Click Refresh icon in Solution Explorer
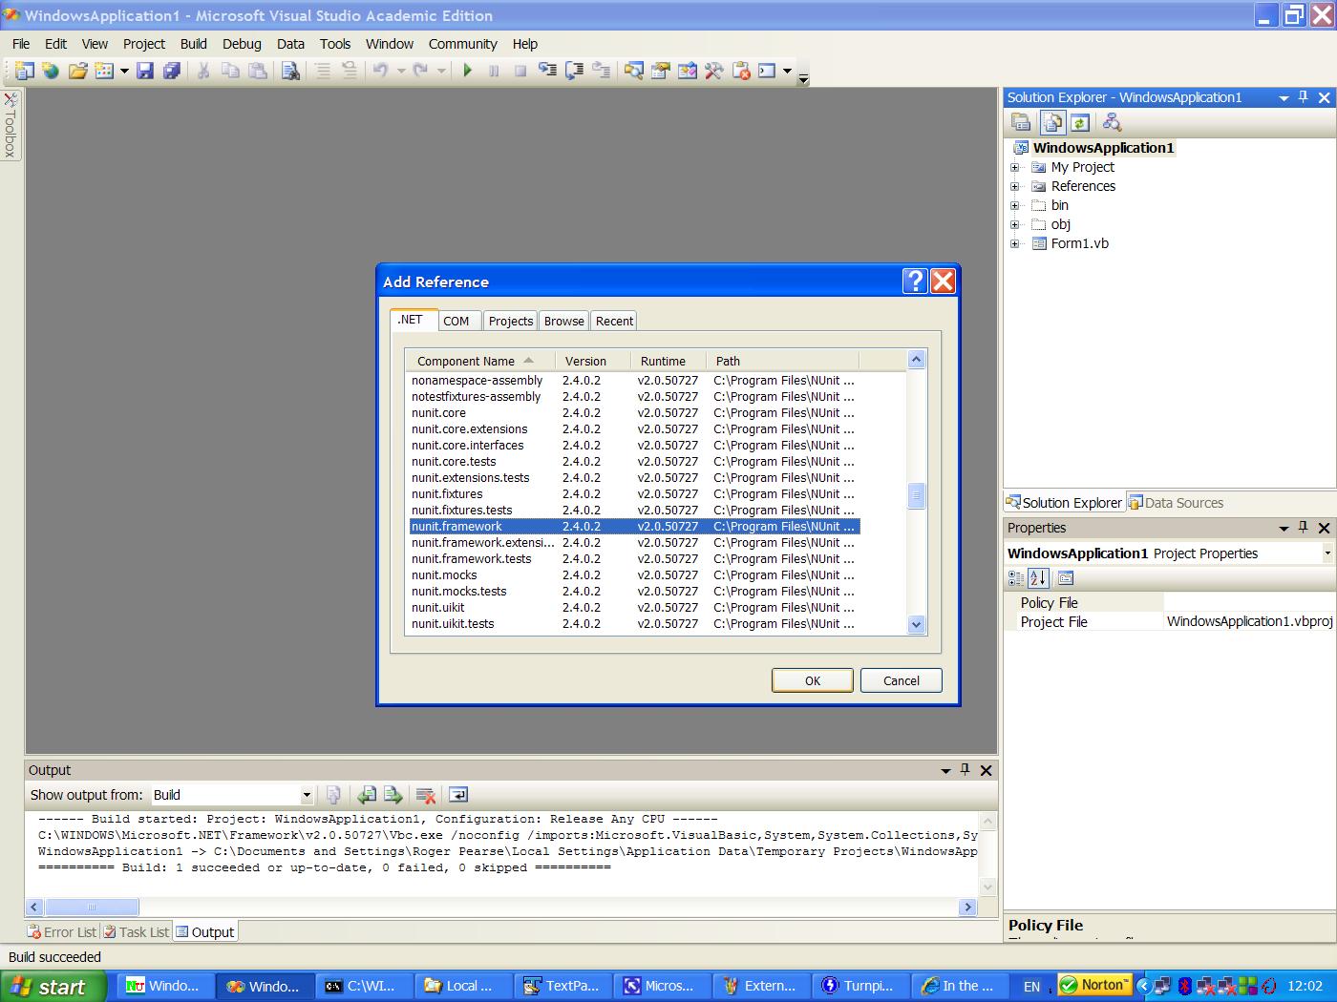The height and width of the screenshot is (1002, 1337). (1079, 122)
